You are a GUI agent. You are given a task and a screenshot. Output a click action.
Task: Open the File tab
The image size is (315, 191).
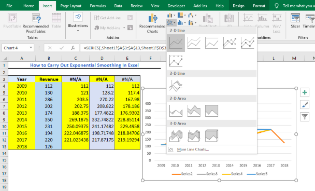coord(9,6)
